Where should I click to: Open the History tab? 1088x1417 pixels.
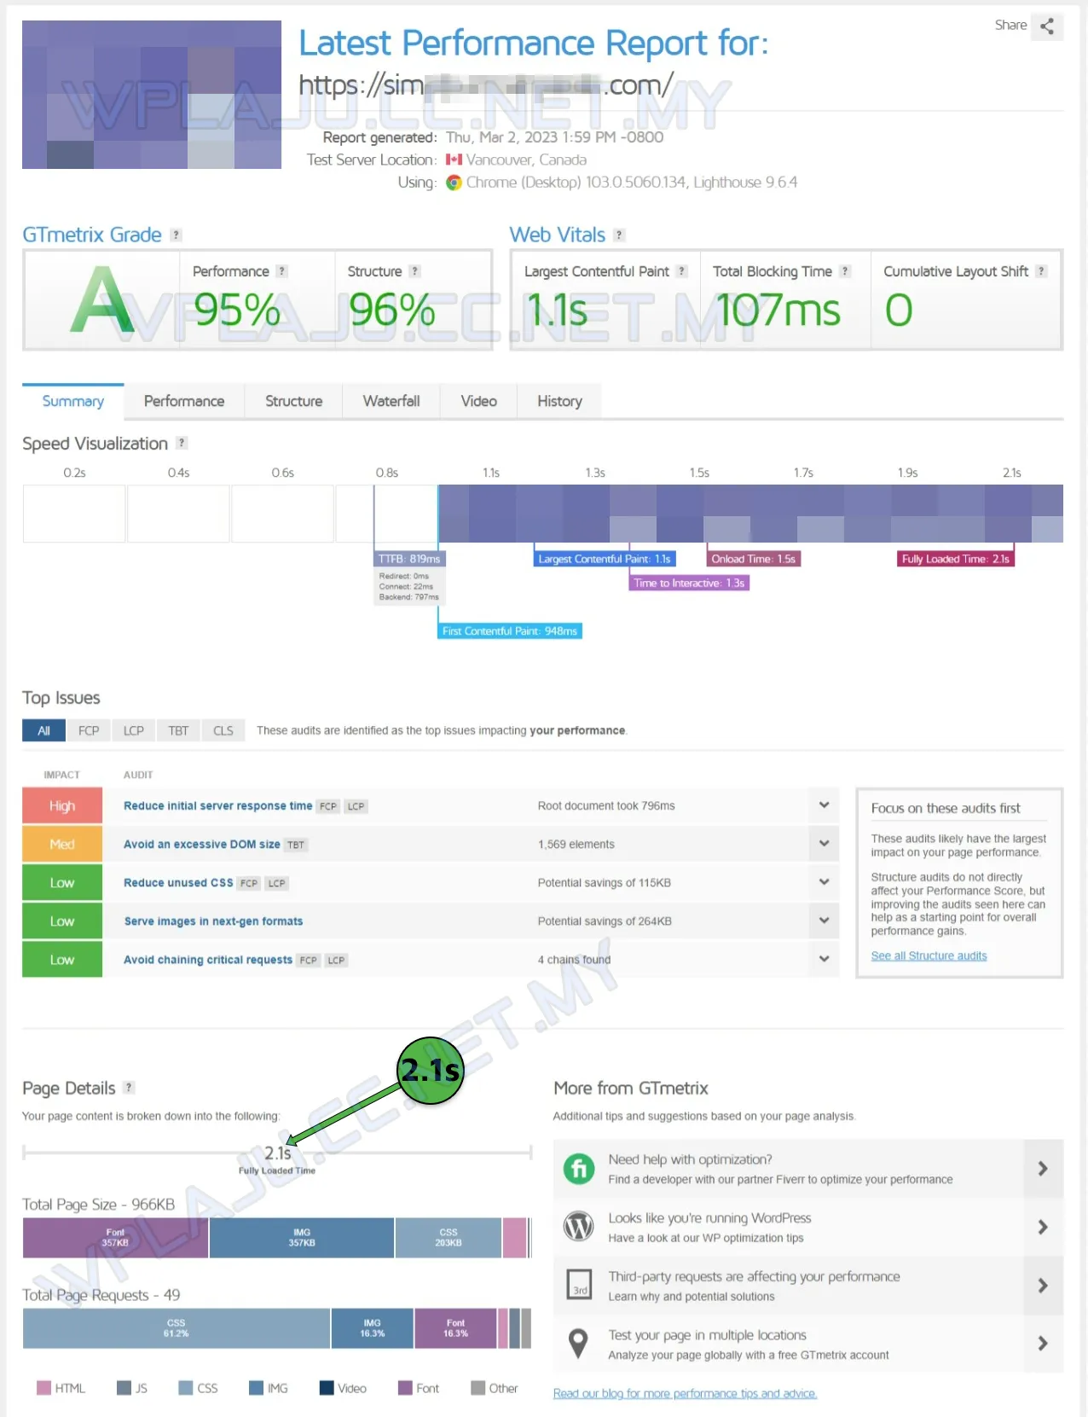[559, 401]
